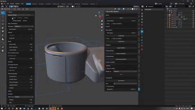The height and width of the screenshot is (110, 195).
Task: Open the World properties tab icon
Action: coord(142,25)
